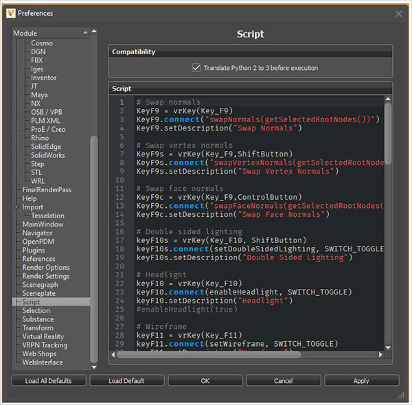The height and width of the screenshot is (405, 412).
Task: Open Scenegraph preferences
Action: pos(41,285)
